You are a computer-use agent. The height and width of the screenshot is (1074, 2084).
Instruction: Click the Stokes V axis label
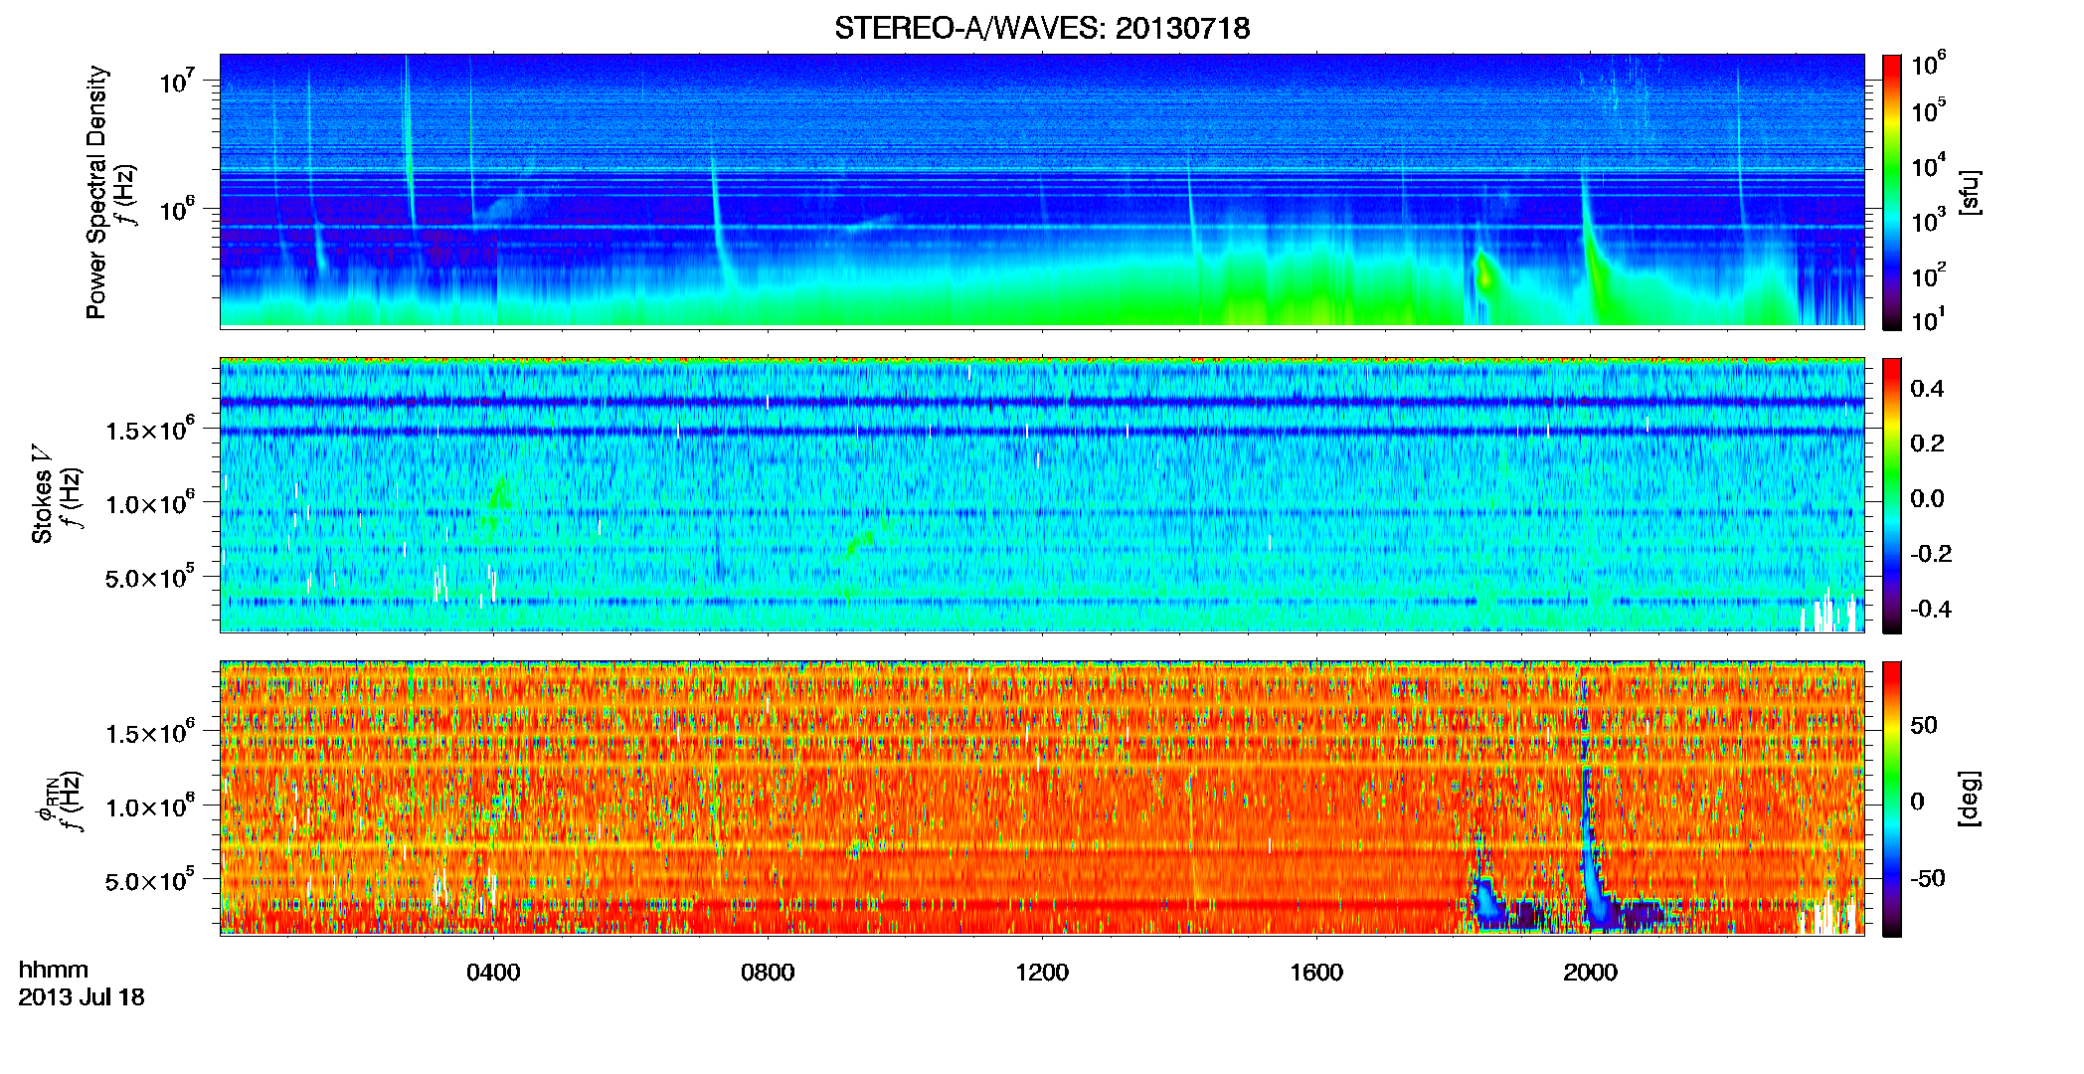pos(43,494)
